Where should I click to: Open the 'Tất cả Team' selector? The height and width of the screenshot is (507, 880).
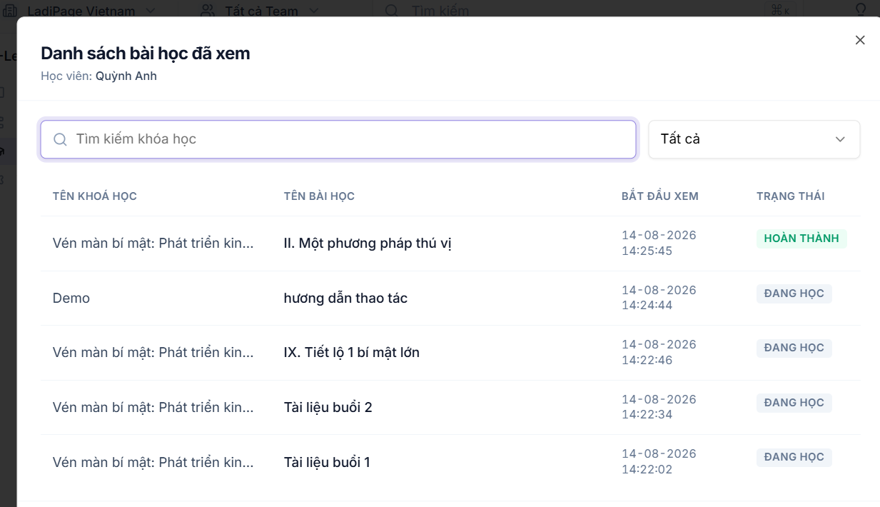[261, 11]
